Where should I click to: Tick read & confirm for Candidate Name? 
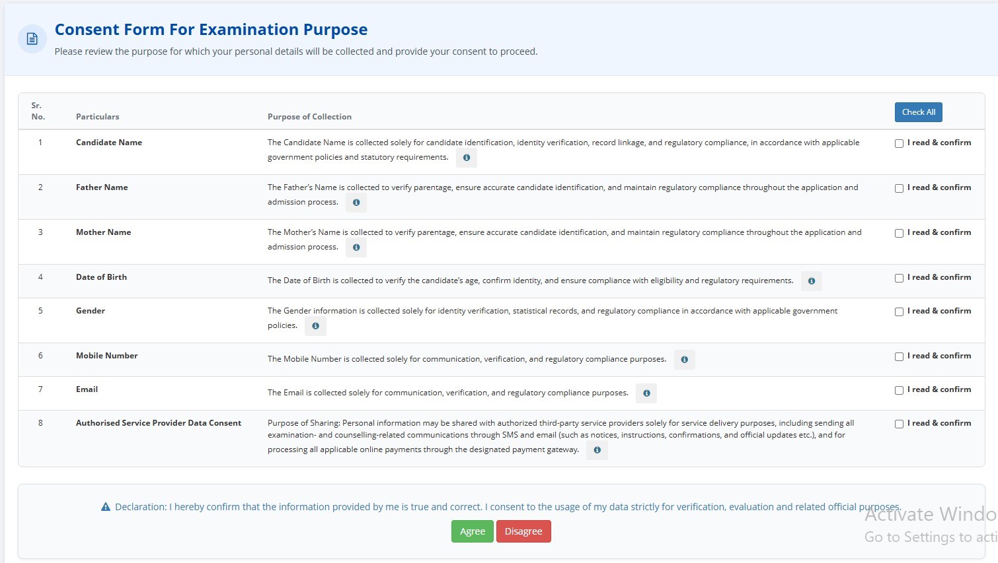pyautogui.click(x=899, y=143)
